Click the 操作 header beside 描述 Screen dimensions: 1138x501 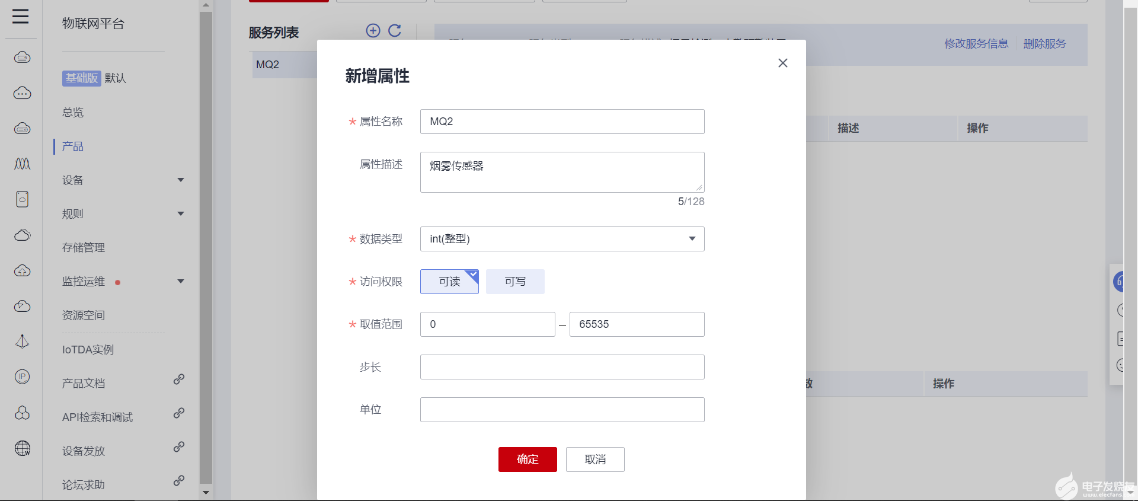pyautogui.click(x=977, y=128)
